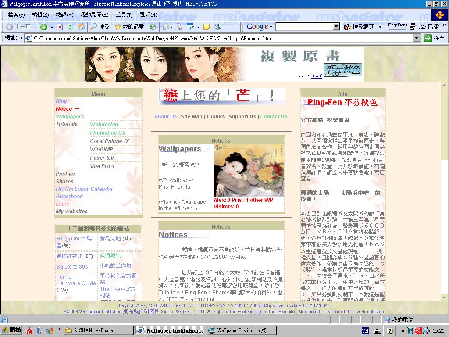
Task: Expand the Google toolbar overflow chevron
Action: [445, 25]
